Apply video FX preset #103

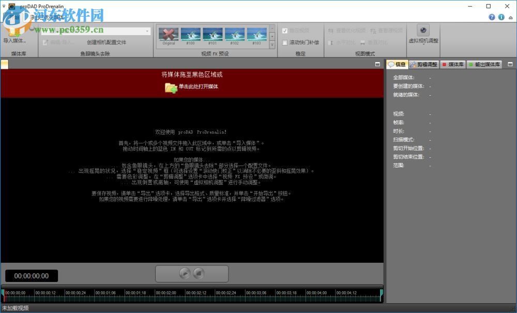tap(256, 36)
